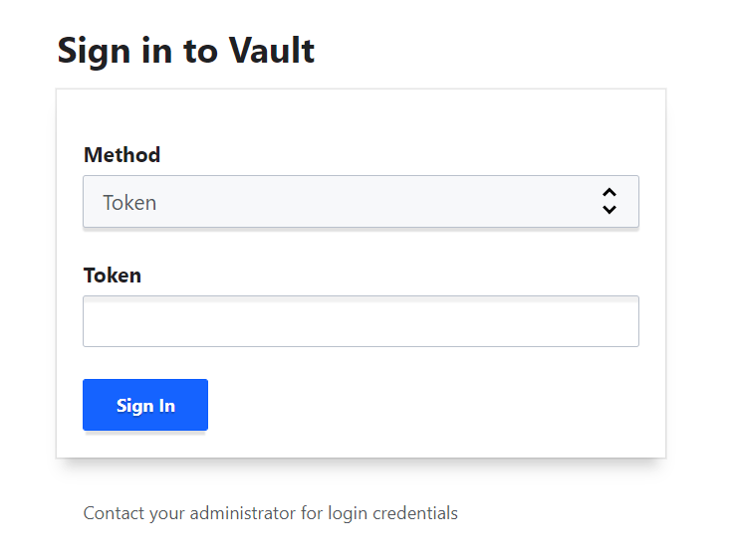Change sign-in method using the Method selector
The image size is (735, 555).
pyautogui.click(x=360, y=202)
